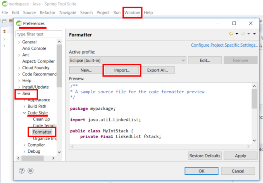Click the Restore Defaults button
Screen dimensions: 263x183
click(x=205, y=155)
